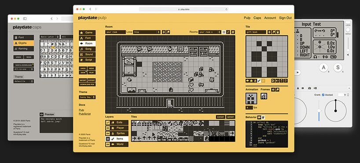Delete the tile with trash icon

click(278, 33)
